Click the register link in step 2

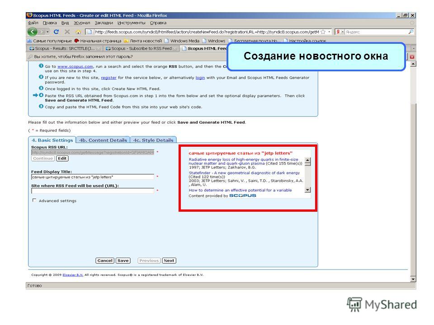pos(108,78)
